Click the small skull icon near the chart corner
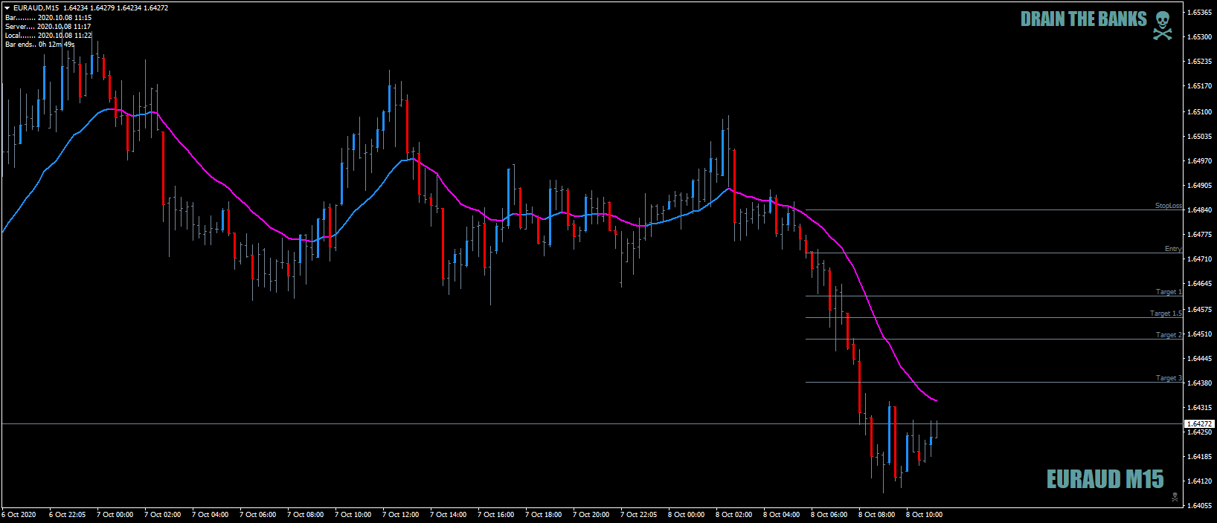The height and width of the screenshot is (523, 1217). coord(1175,497)
